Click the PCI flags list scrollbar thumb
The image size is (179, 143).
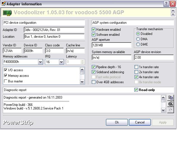[x=82, y=73]
